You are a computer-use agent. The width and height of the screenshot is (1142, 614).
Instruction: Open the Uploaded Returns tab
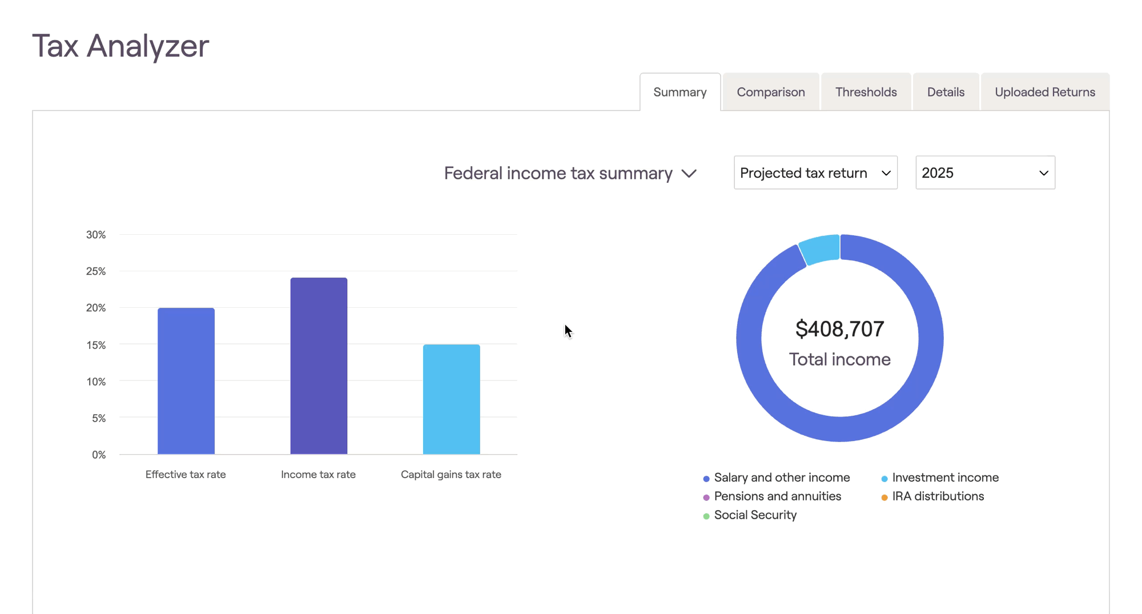click(1044, 92)
